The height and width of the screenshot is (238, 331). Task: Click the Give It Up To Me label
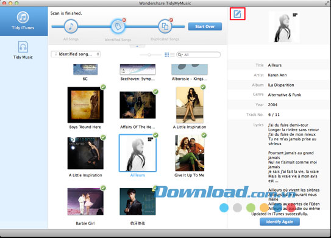click(190, 175)
